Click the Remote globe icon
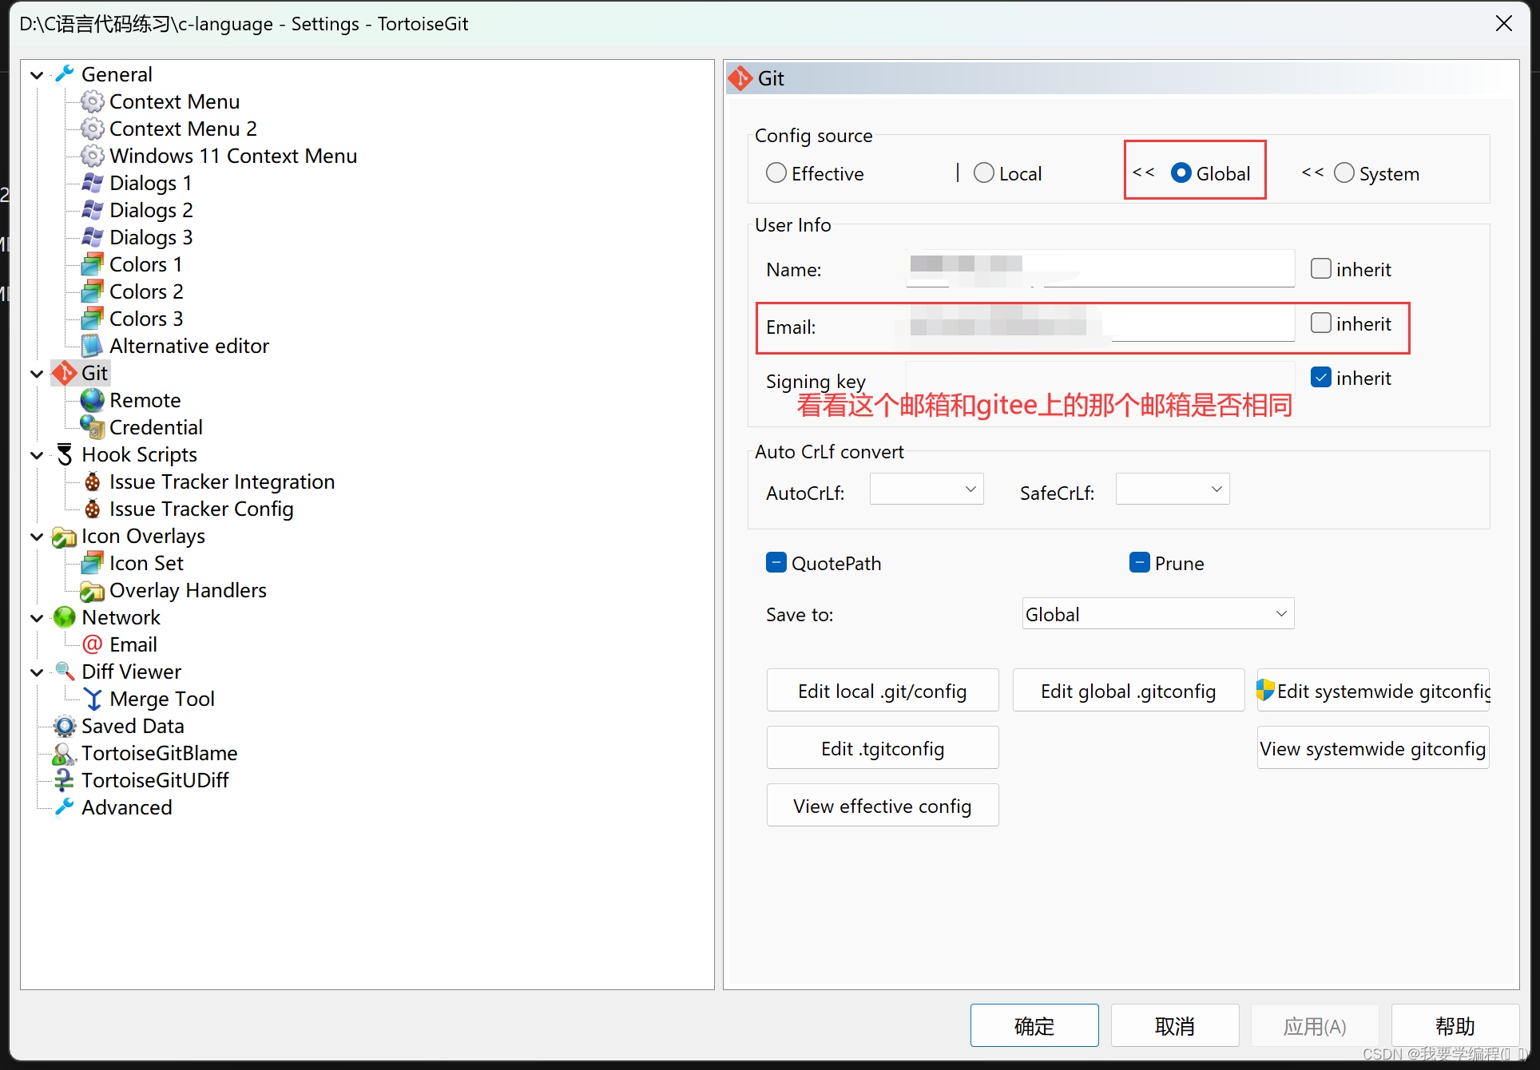1540x1070 pixels. coord(93,400)
